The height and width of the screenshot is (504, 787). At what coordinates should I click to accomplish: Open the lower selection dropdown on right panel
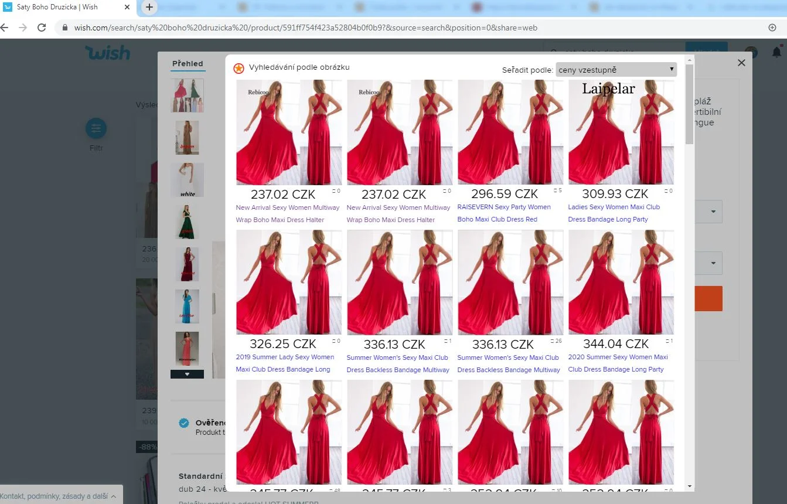pyautogui.click(x=711, y=263)
